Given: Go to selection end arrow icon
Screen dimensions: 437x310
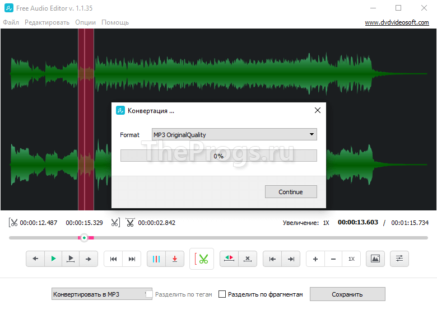Looking at the screenshot, I should pyautogui.click(x=291, y=259).
